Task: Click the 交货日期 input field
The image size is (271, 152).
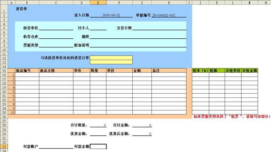Action: click(x=159, y=28)
